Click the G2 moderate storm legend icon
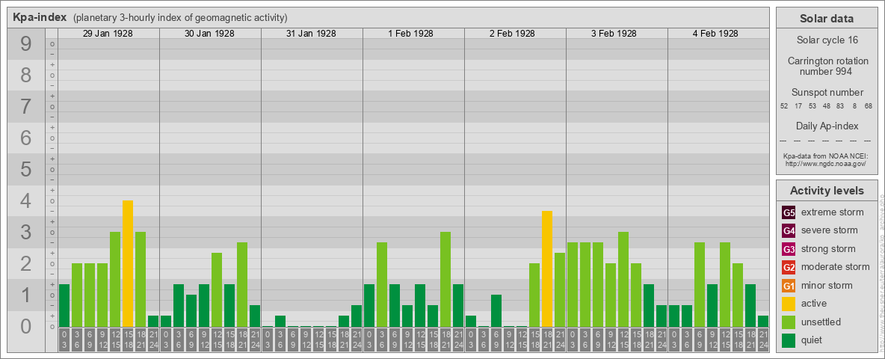The height and width of the screenshot is (359, 885). pyautogui.click(x=789, y=267)
